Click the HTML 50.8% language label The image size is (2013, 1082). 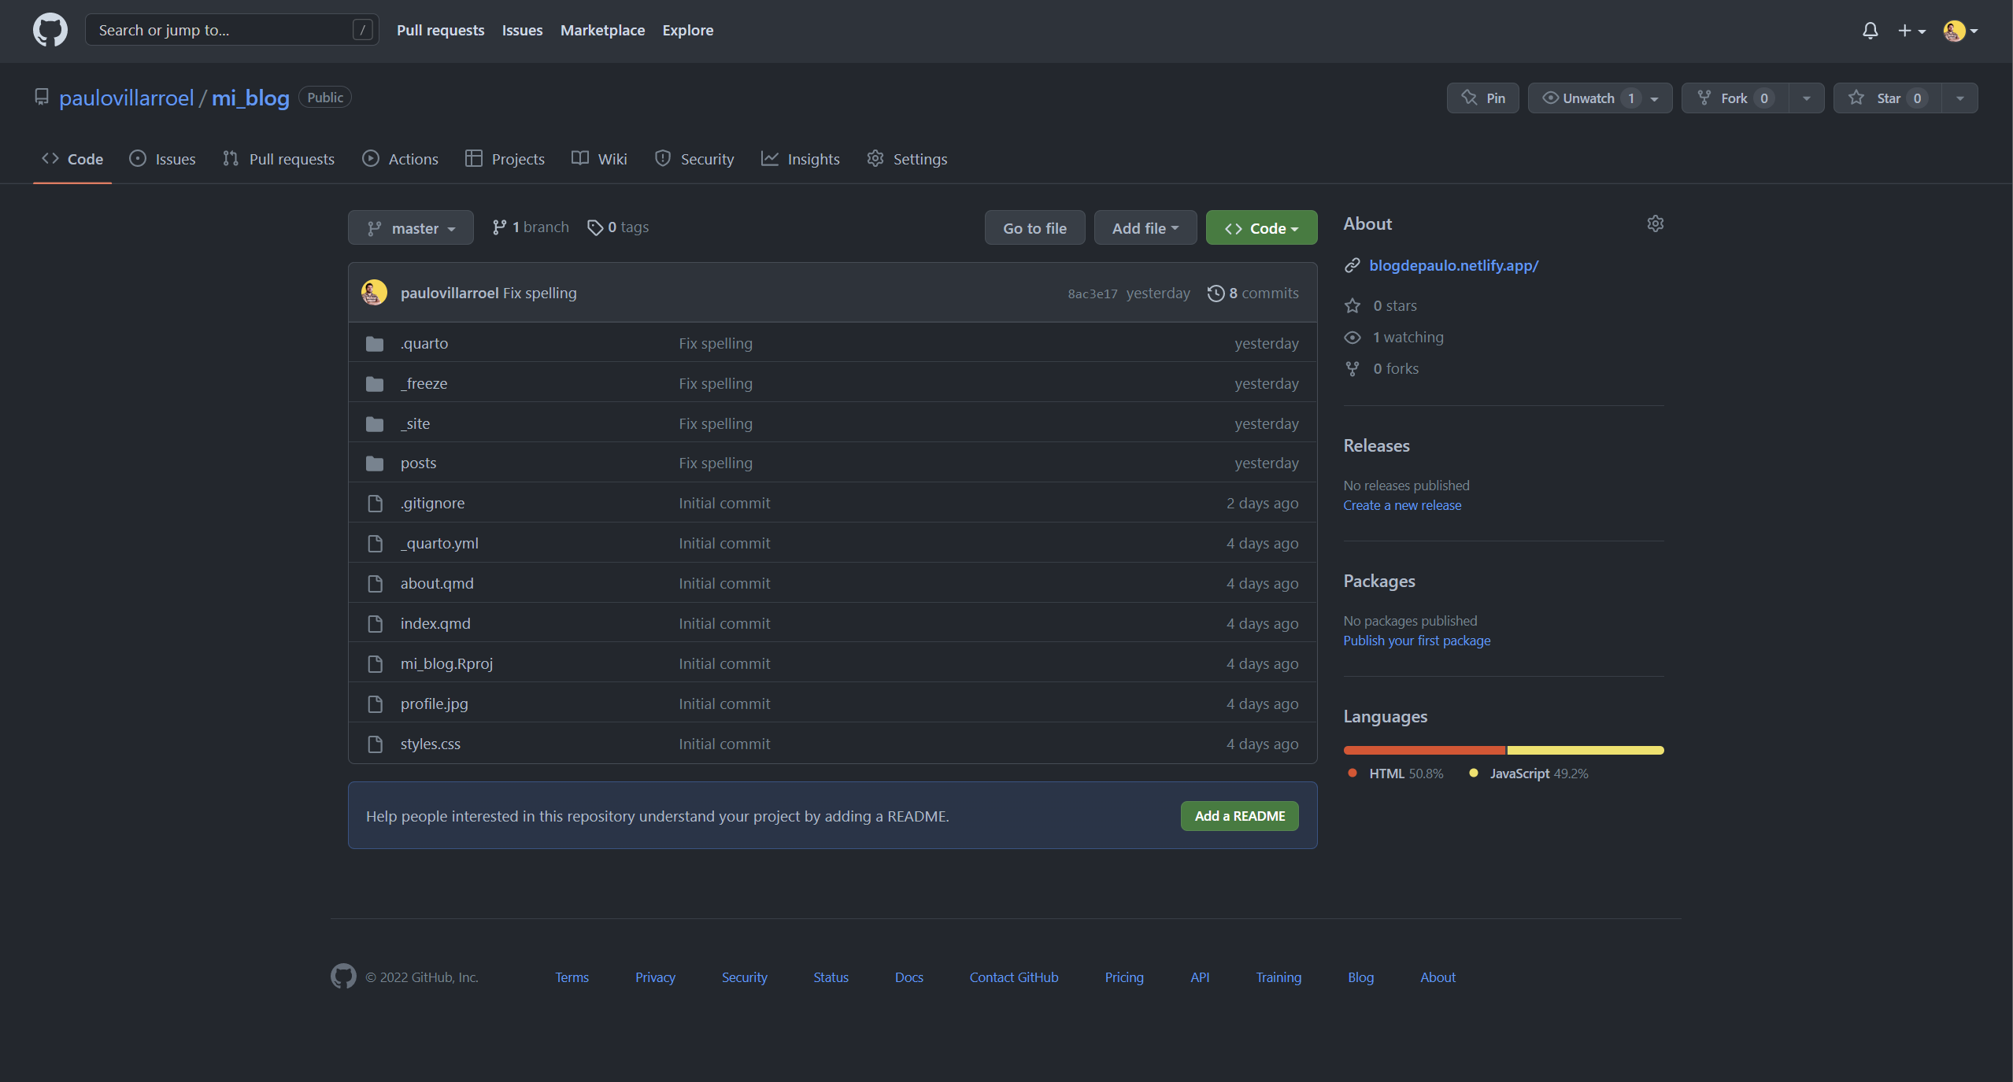point(1406,774)
